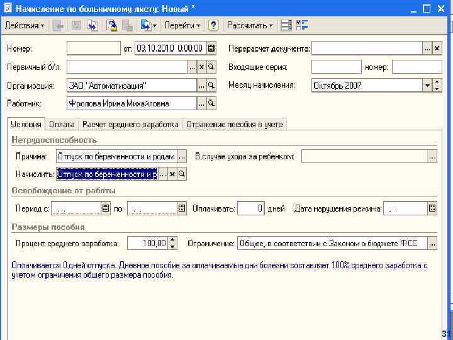Increase Процент среднего заработка value

pos(172,240)
